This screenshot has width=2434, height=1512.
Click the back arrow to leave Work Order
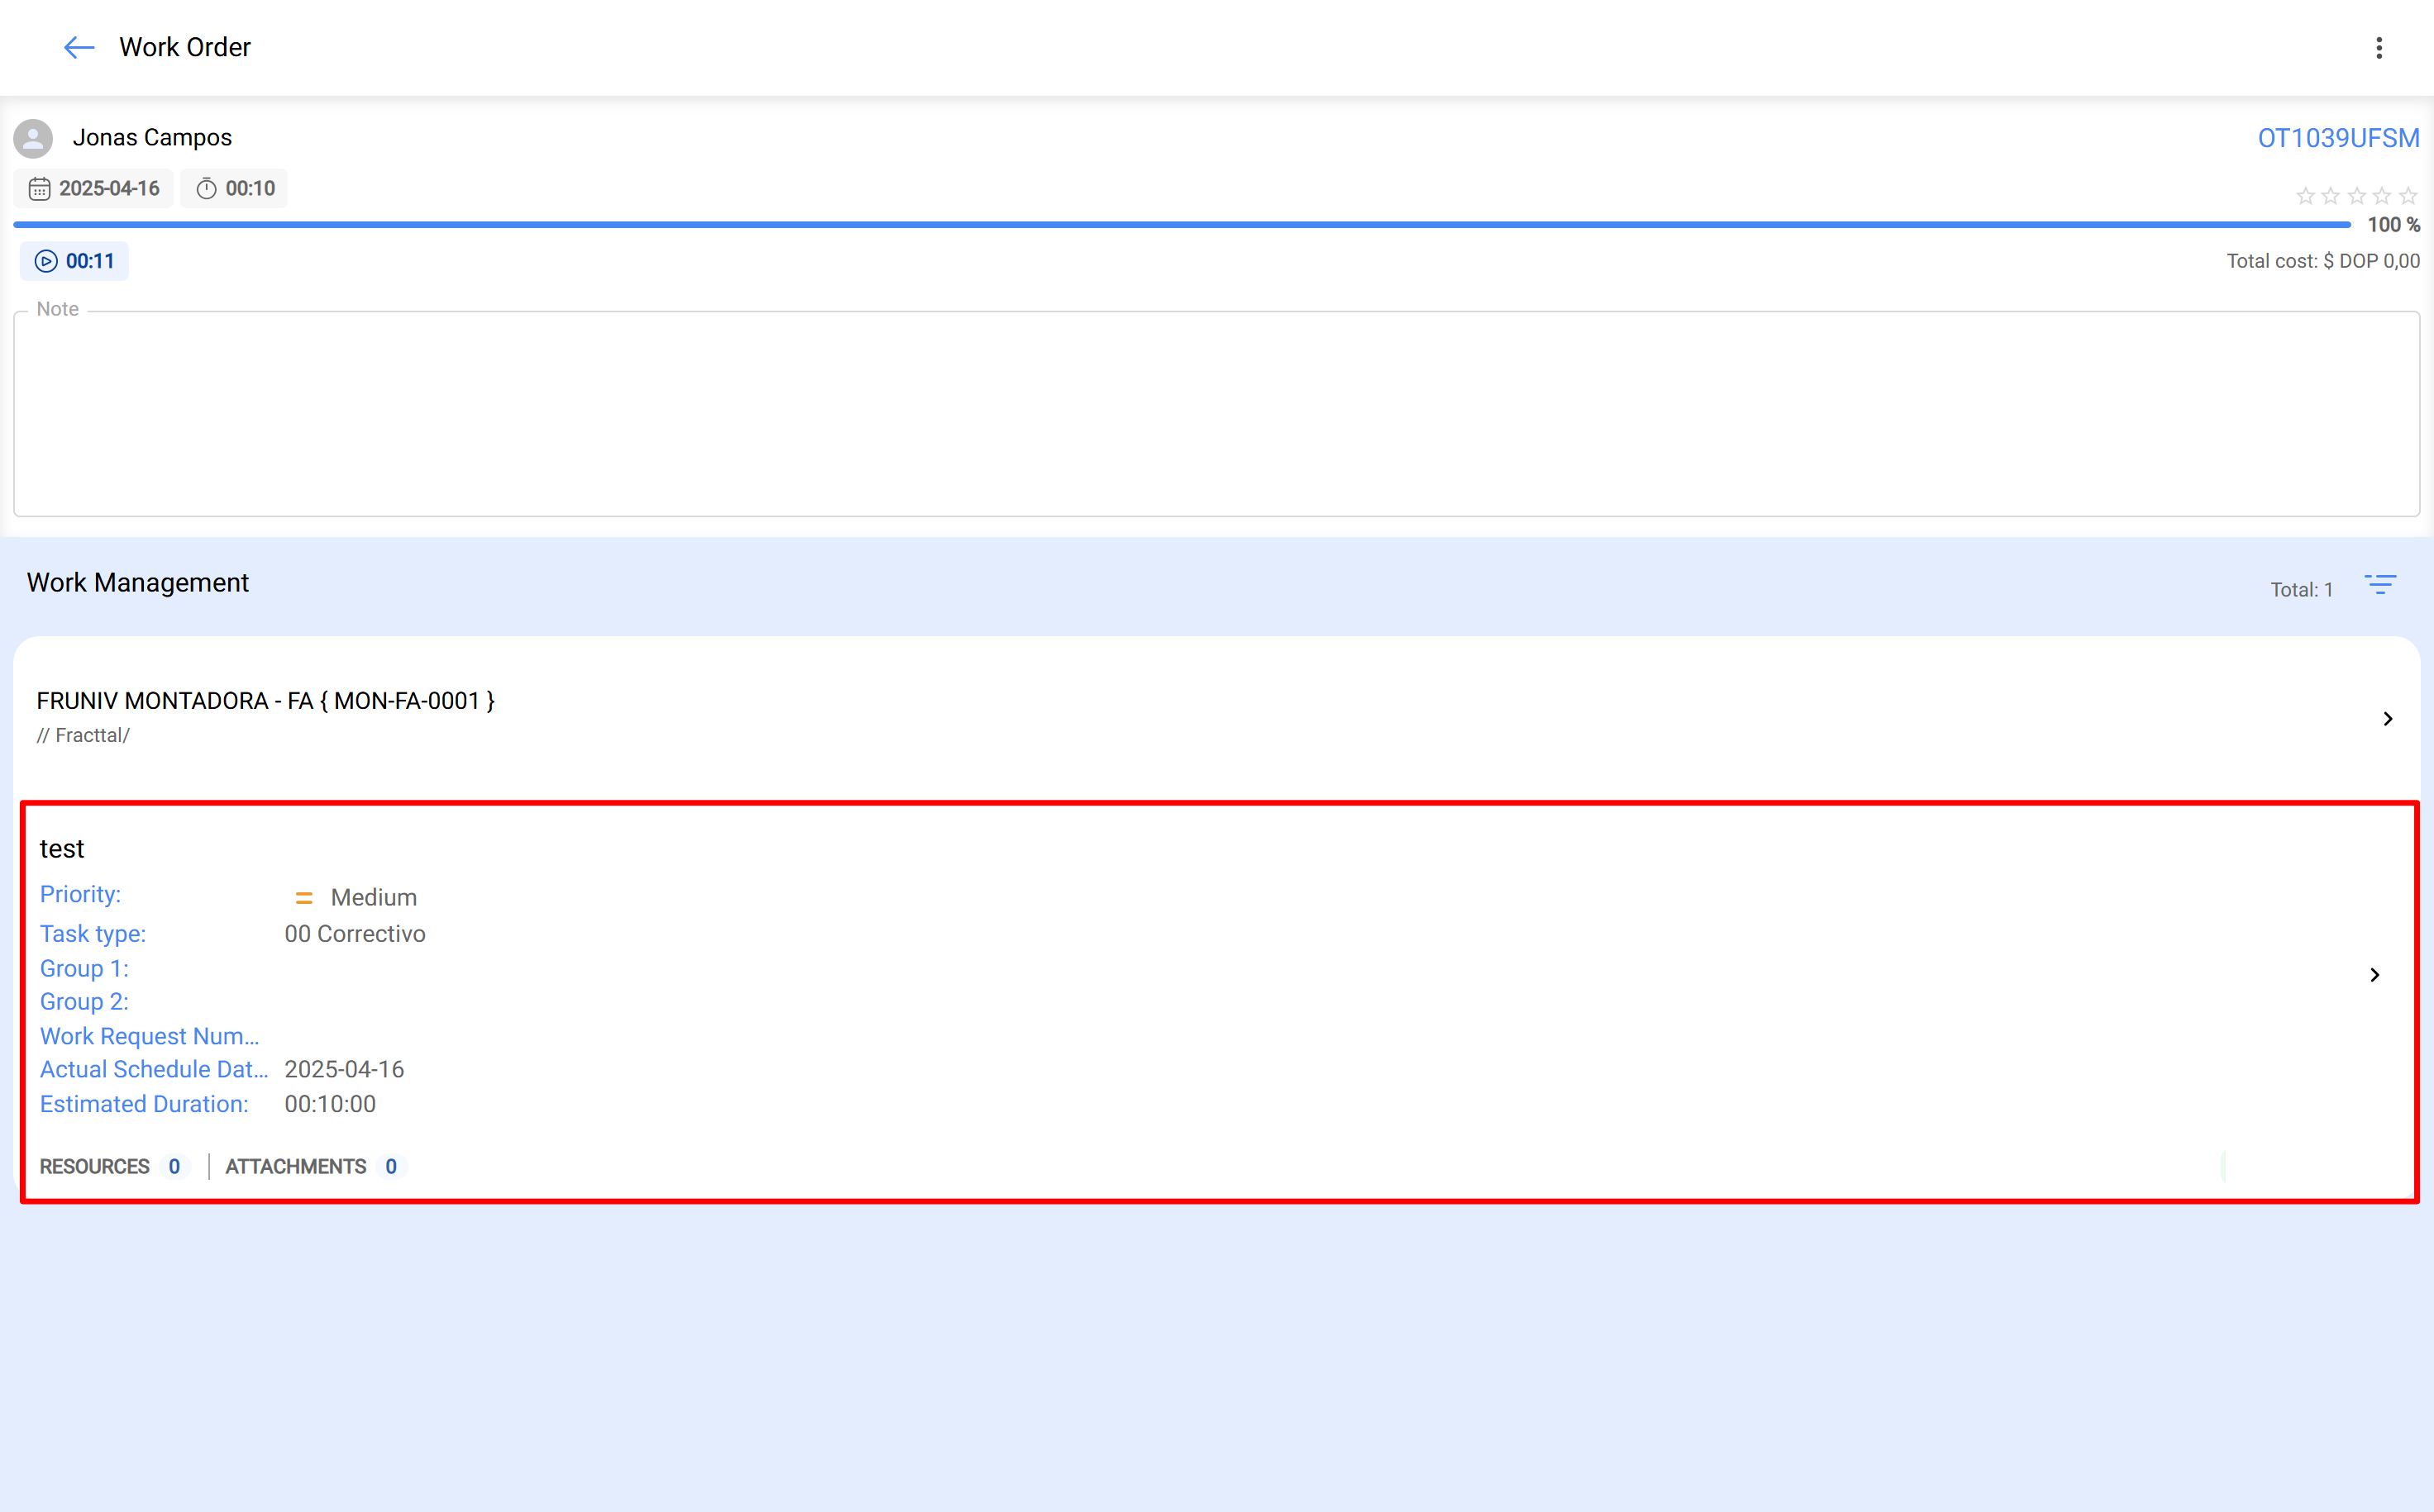tap(79, 47)
